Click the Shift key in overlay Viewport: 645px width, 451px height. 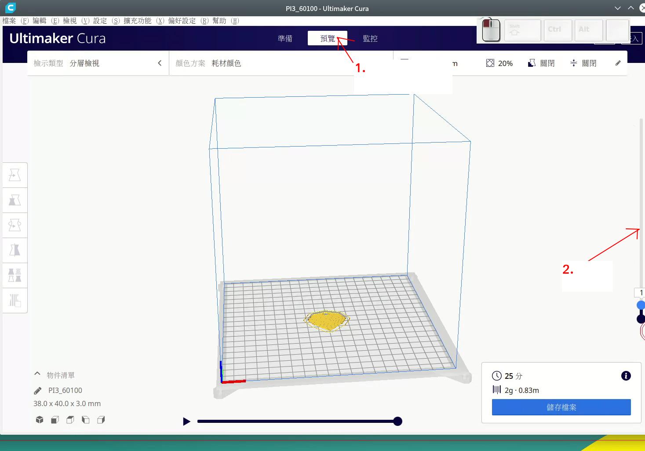522,30
